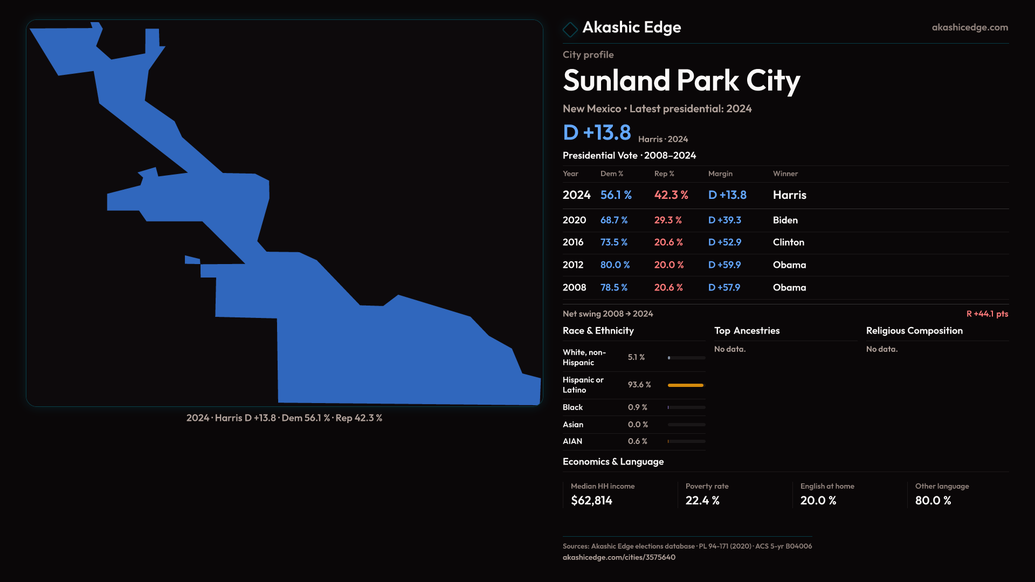Click the Poverty rate stat card
The height and width of the screenshot is (582, 1035).
(x=734, y=494)
